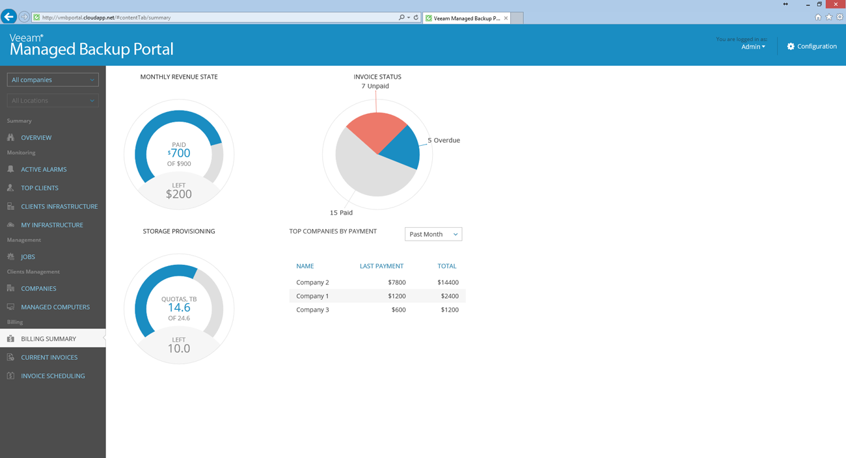This screenshot has height=458, width=846.
Task: Open the All Locations dropdown
Action: (x=53, y=100)
